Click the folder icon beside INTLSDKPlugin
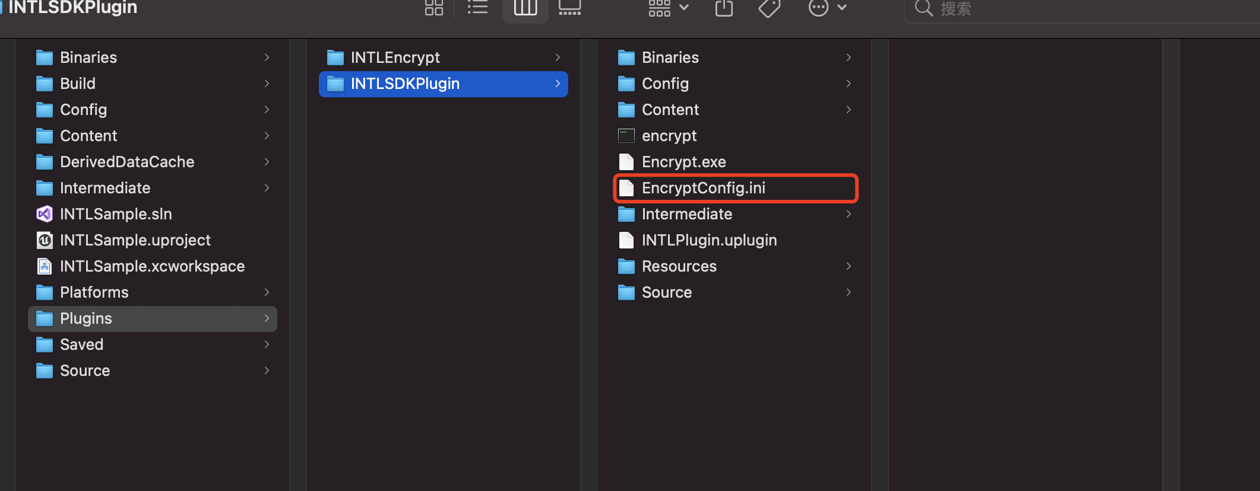Screen dimensions: 1260x491 pyautogui.click(x=335, y=84)
